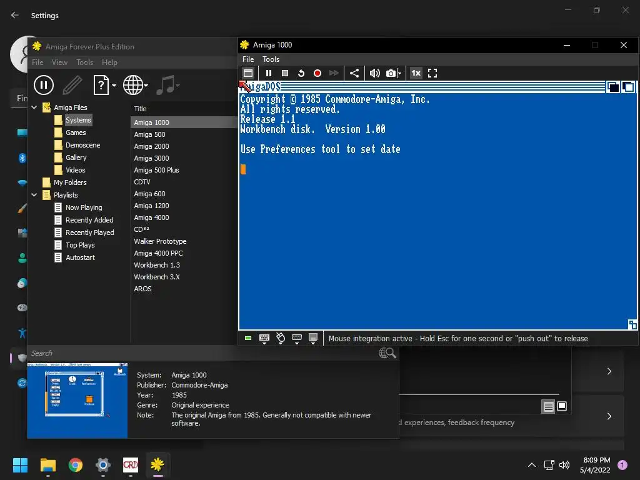The image size is (640, 480).
Task: Click the green power LED indicator
Action: (x=247, y=338)
